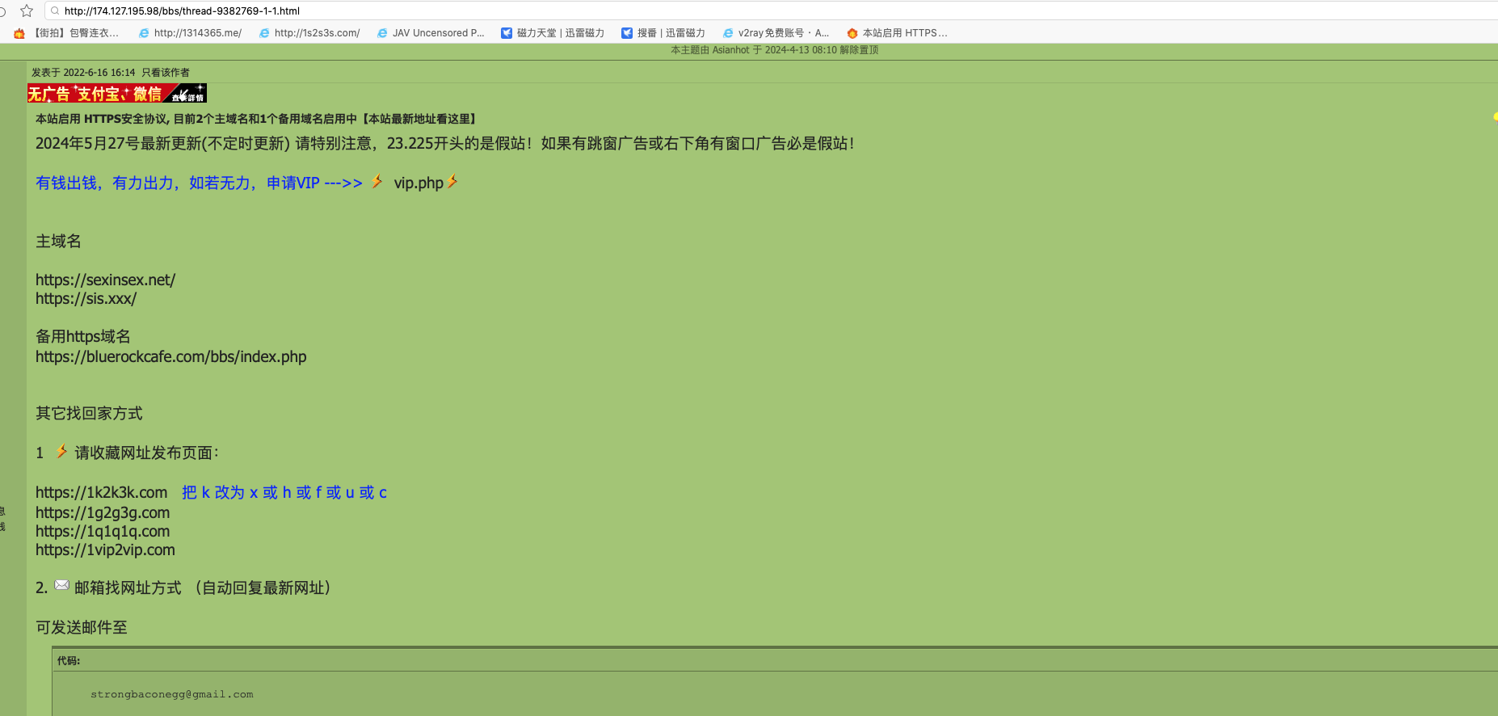Click the envelope icon beside 邮箱找网址方式
Viewport: 1498px width, 716px height.
coord(61,585)
